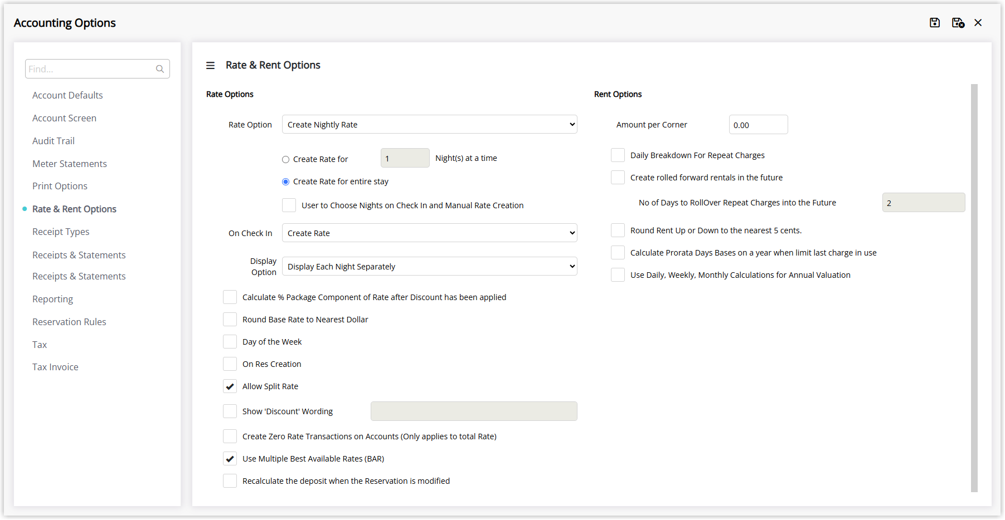Image resolution: width=1005 pixels, height=520 pixels.
Task: Tick Calculate % Package Component after Discount
Action: coord(230,297)
